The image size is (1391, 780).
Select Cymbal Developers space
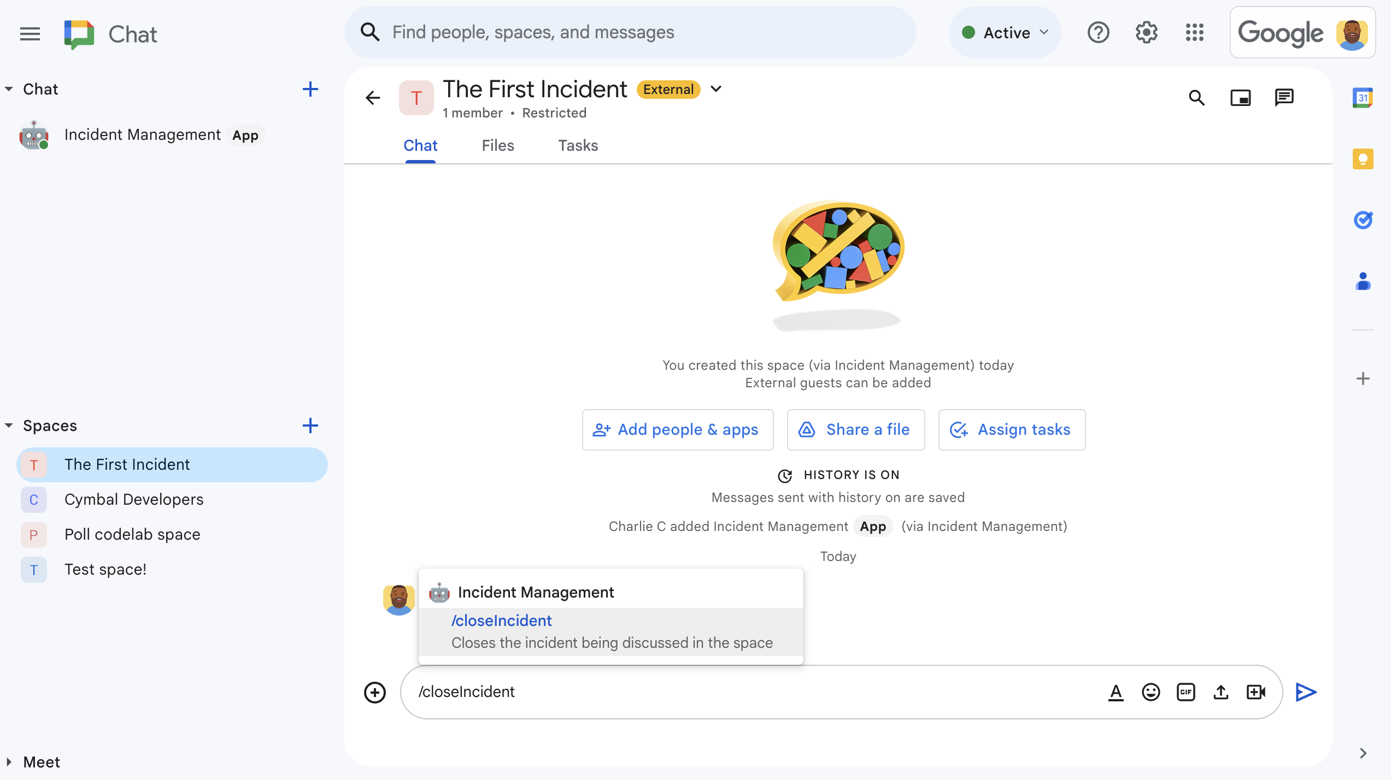click(x=134, y=499)
